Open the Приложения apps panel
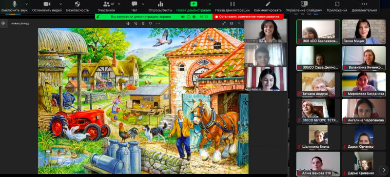 tap(337, 7)
